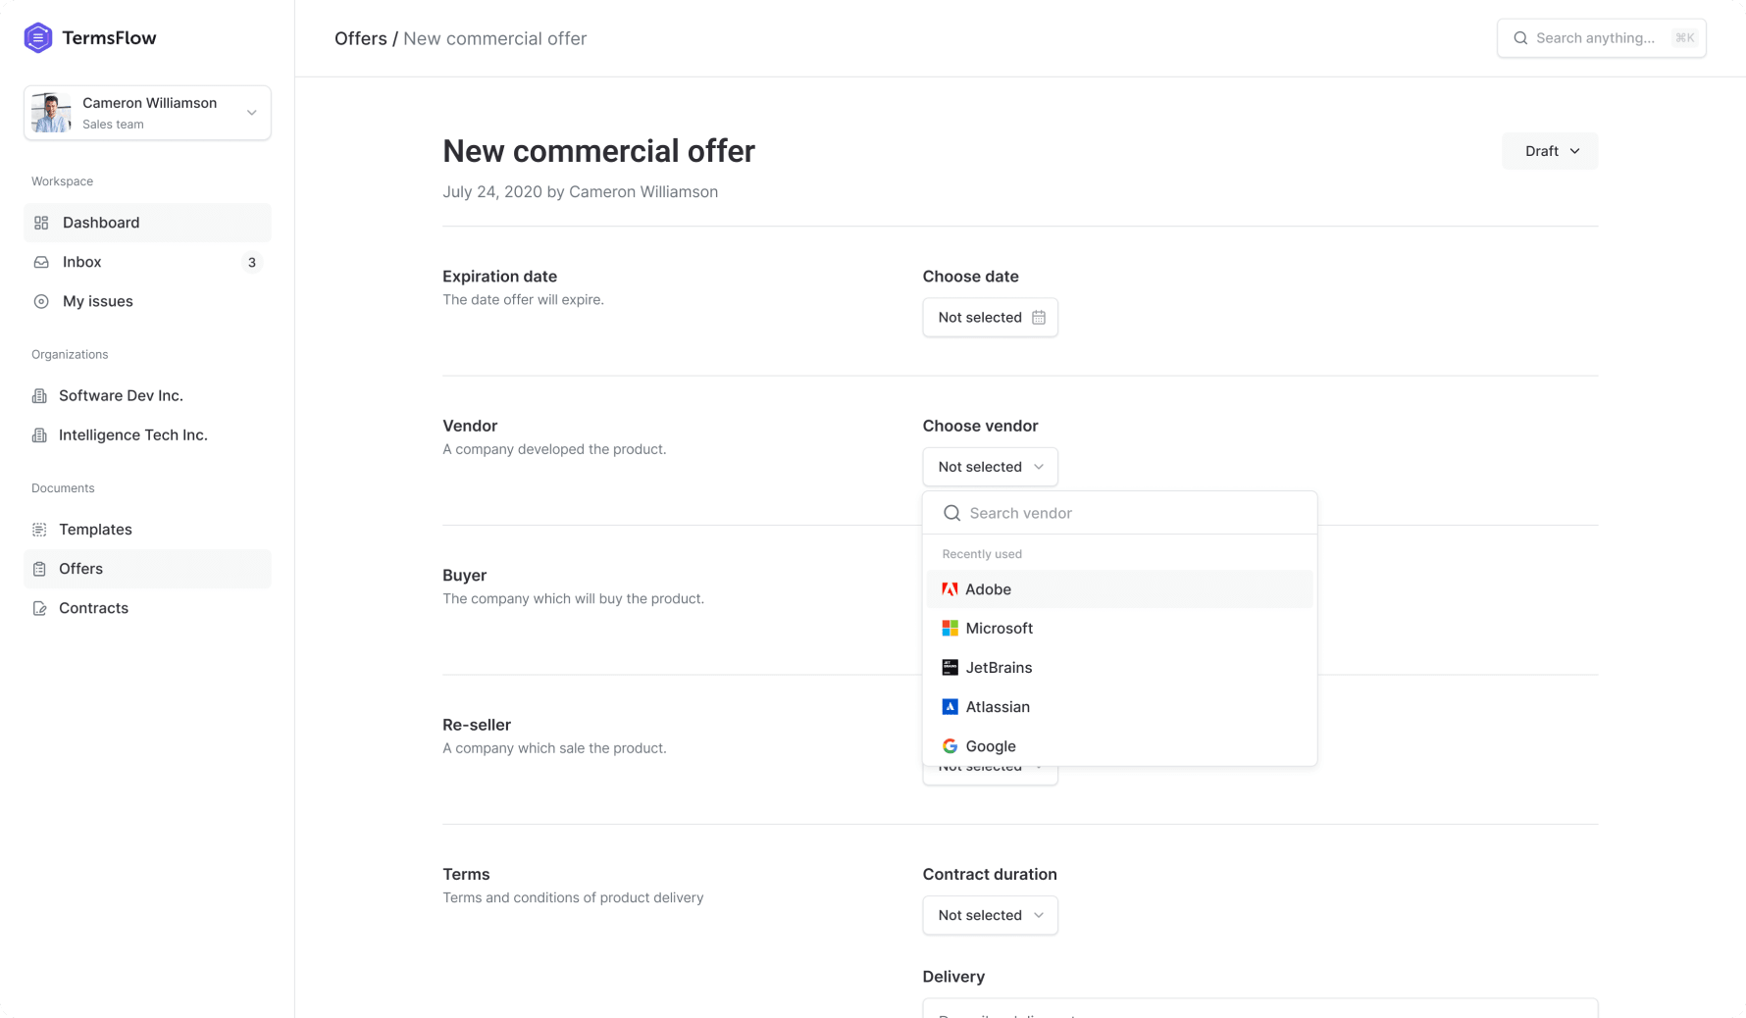The width and height of the screenshot is (1746, 1018).
Task: Open the Contract duration dropdown
Action: click(x=990, y=915)
